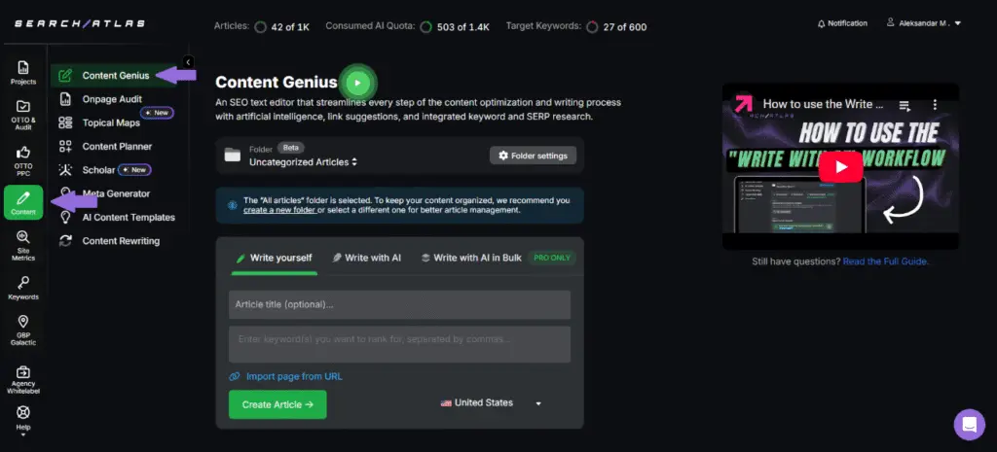Click the Create Article button
Image resolution: width=997 pixels, height=452 pixels.
(x=277, y=404)
